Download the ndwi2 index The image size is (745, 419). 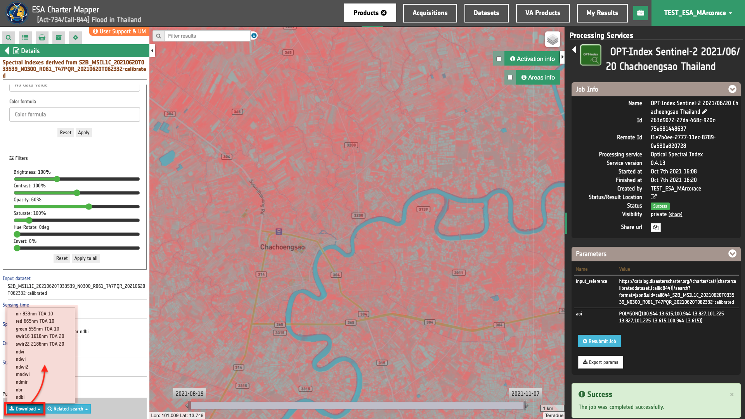pos(22,367)
